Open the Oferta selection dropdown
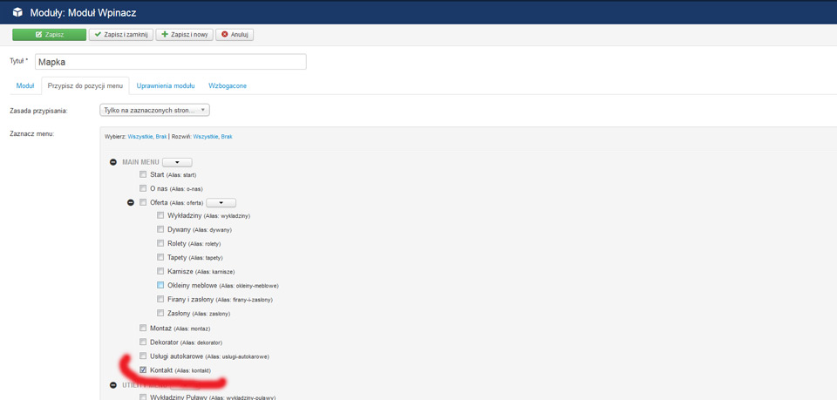 221,203
